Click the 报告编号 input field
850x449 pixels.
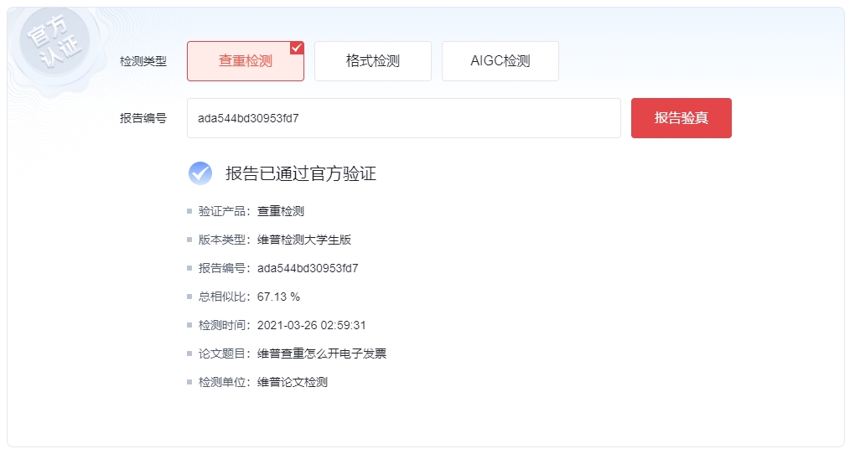click(403, 118)
